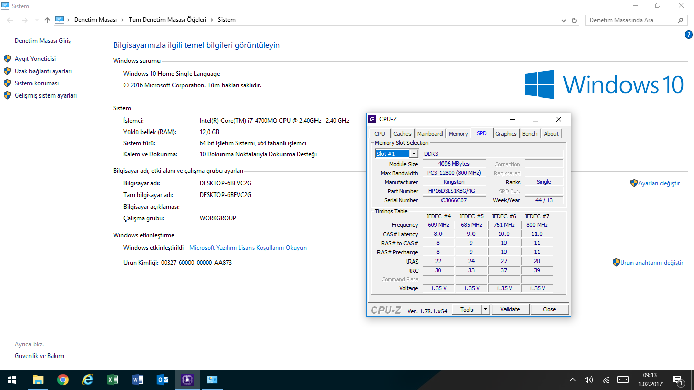The image size is (694, 390).
Task: Switch to the Mainboard tab in CPU-Z
Action: click(x=430, y=134)
